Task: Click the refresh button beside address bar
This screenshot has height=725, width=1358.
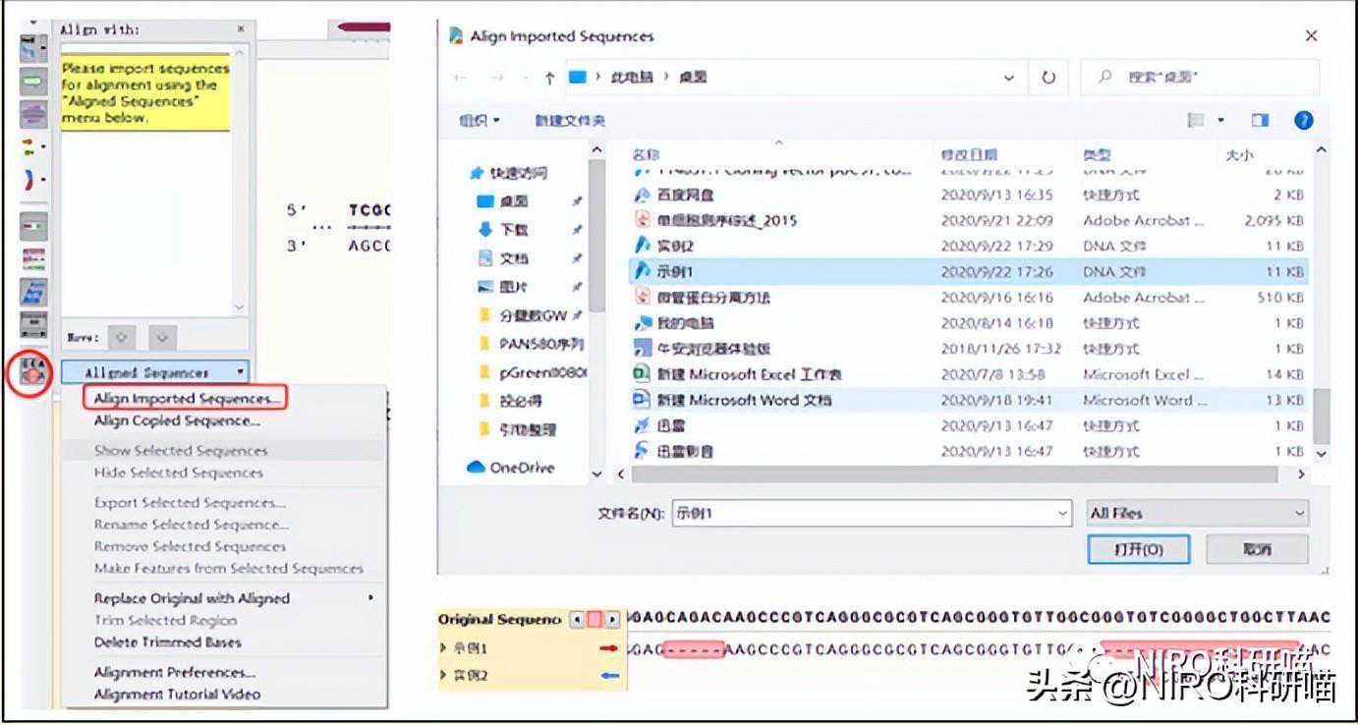Action: point(1048,77)
